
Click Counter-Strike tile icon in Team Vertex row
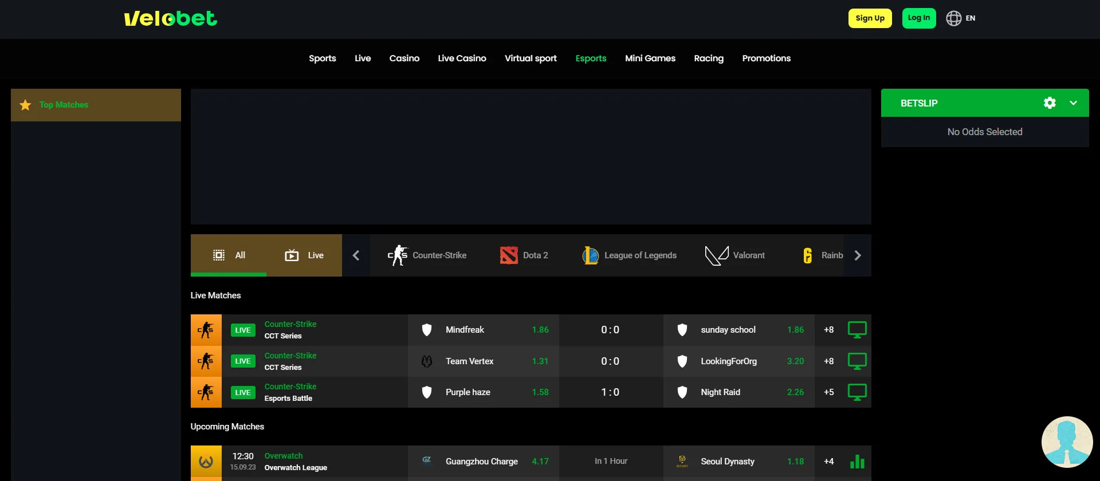point(206,361)
